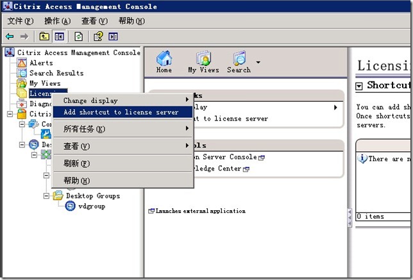Click the application icon in title bar

[x=8, y=6]
